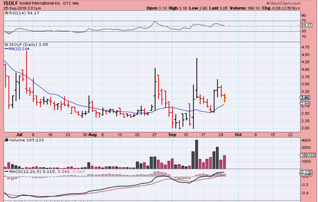The width and height of the screenshot is (318, 202).
Task: Click the 189133 volume tag on right axis
Action: tap(308, 155)
